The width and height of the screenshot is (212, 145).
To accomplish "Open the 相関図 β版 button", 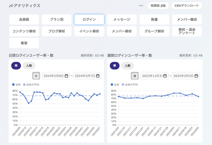I will (158, 6).
